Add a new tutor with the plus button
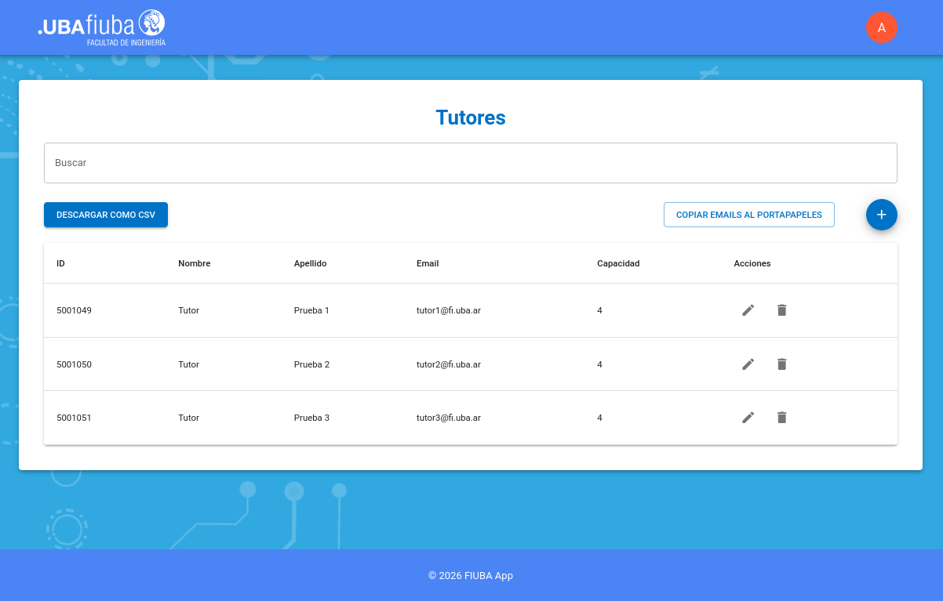Screen dimensions: 943x601 point(881,215)
